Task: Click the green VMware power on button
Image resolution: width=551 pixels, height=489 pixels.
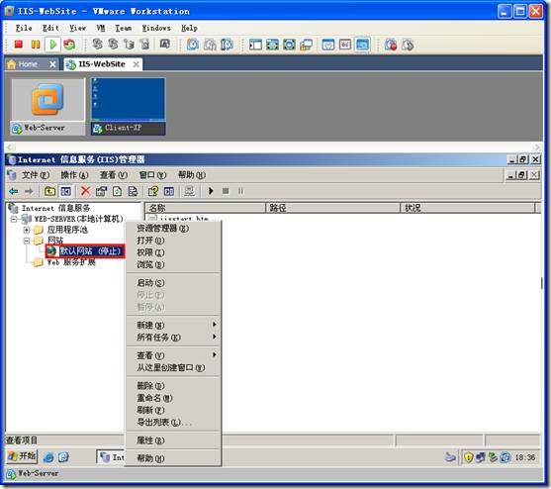Action: tap(53, 45)
